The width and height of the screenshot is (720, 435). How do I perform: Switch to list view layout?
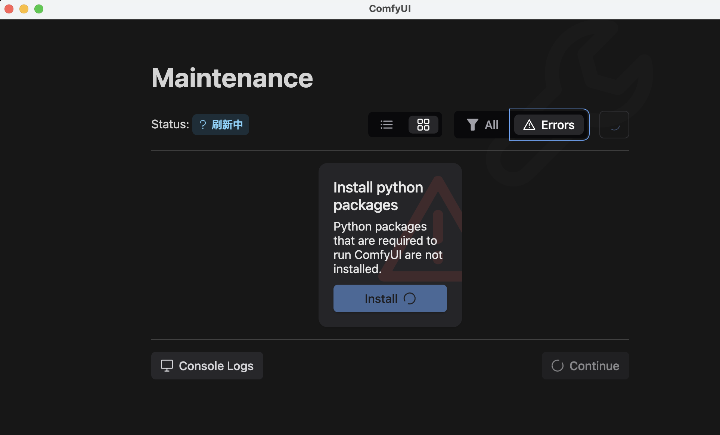(x=387, y=125)
